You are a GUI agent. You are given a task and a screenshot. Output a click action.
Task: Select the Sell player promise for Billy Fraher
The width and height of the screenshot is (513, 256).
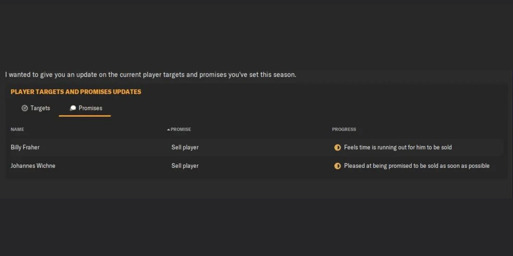click(x=185, y=147)
